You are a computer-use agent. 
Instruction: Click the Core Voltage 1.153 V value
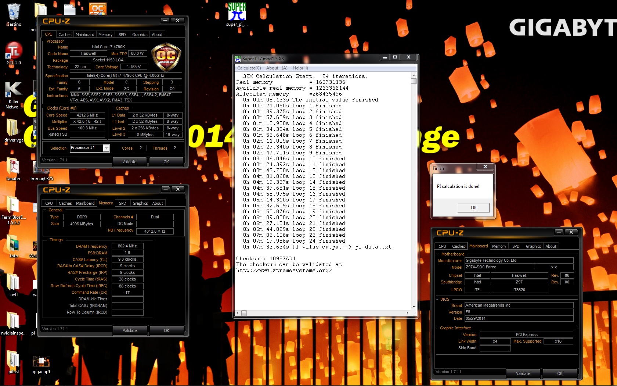(x=134, y=67)
